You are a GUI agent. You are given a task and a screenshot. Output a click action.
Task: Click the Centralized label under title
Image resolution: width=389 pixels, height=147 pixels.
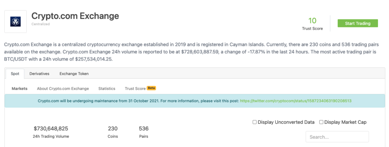[x=41, y=24]
